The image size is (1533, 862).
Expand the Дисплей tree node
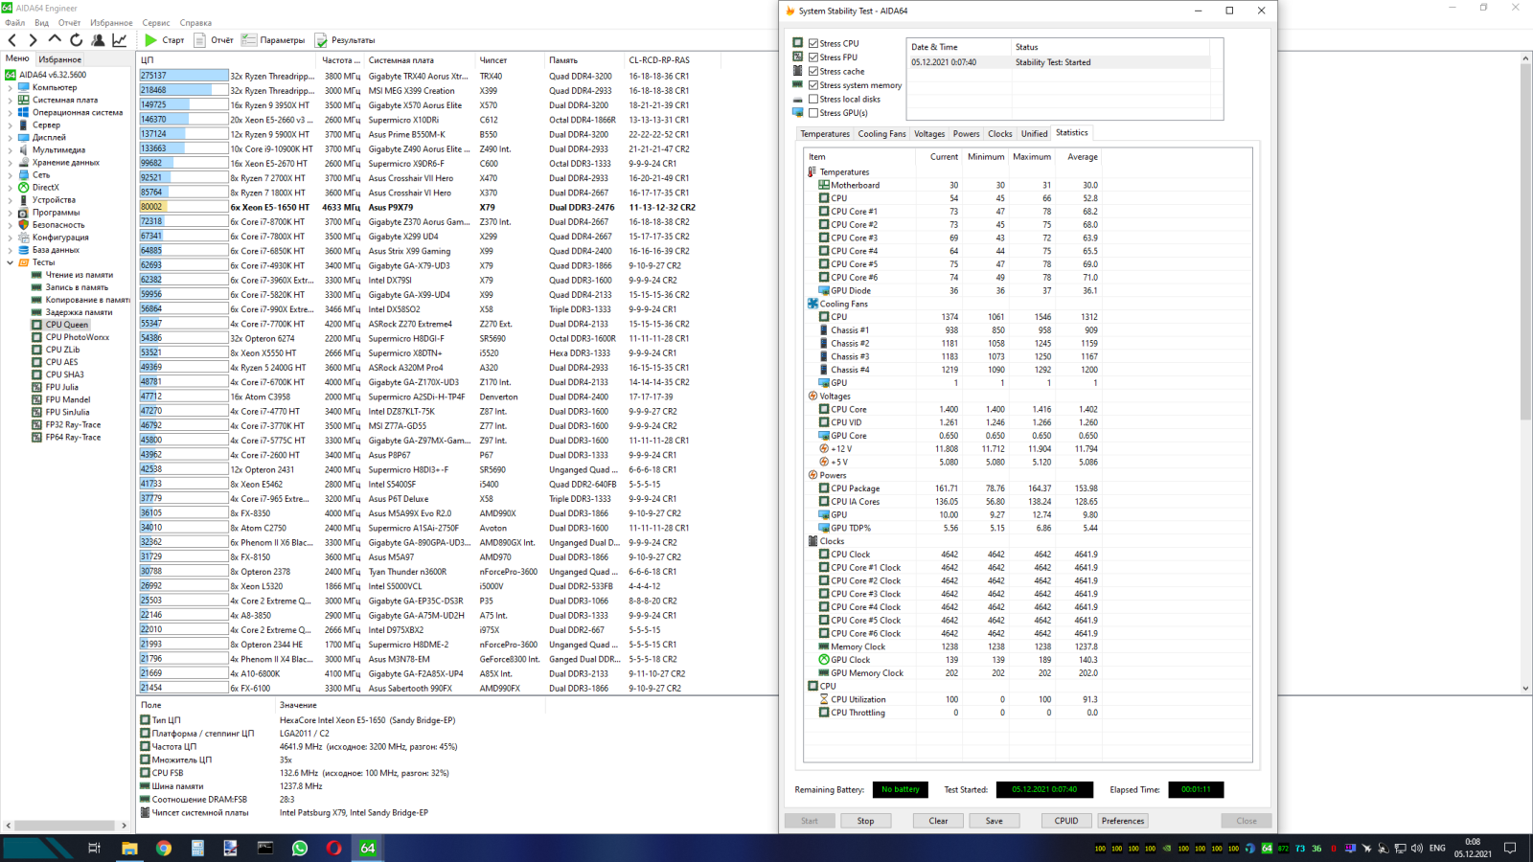pos(11,137)
